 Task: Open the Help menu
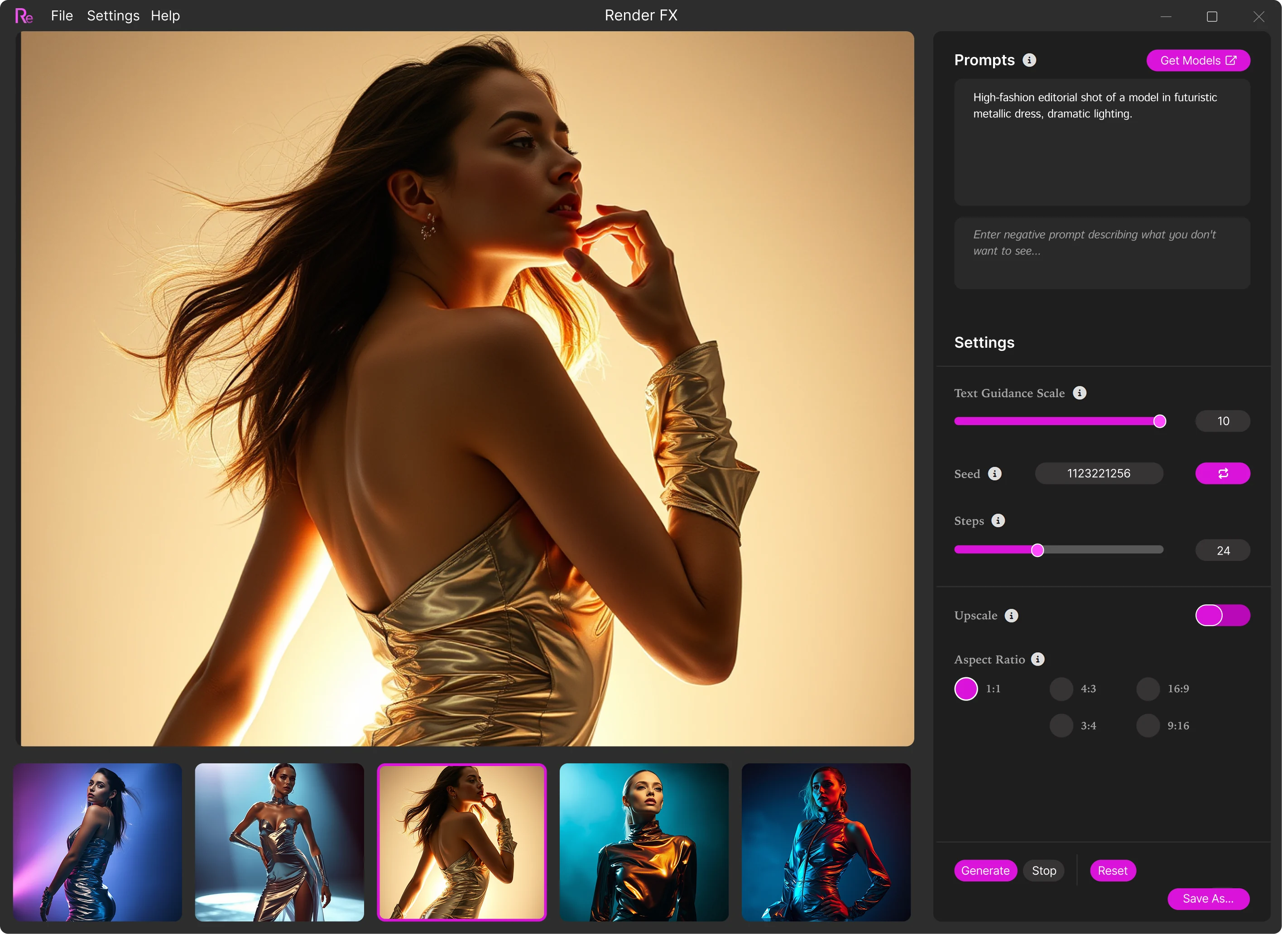coord(165,16)
